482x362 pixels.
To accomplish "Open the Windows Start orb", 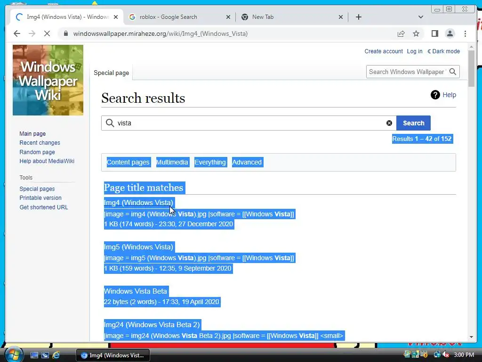I will (14, 355).
